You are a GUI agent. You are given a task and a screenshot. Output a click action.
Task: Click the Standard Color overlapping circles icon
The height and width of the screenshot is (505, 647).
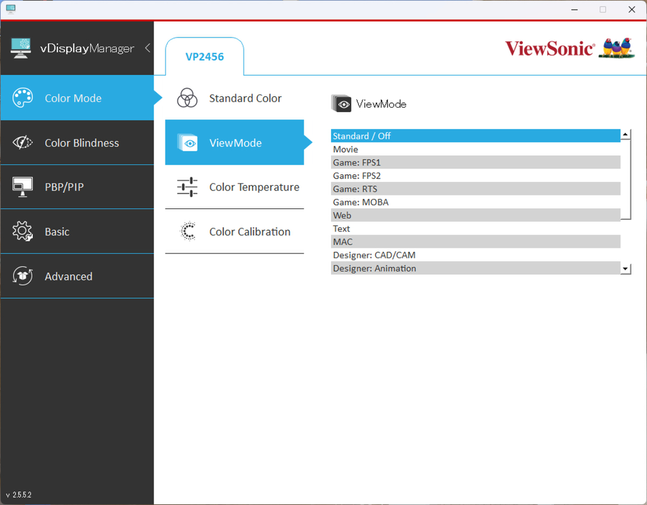(187, 98)
